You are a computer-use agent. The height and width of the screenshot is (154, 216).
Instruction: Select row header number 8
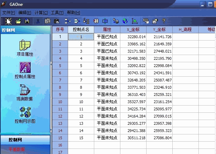(x=60, y=87)
